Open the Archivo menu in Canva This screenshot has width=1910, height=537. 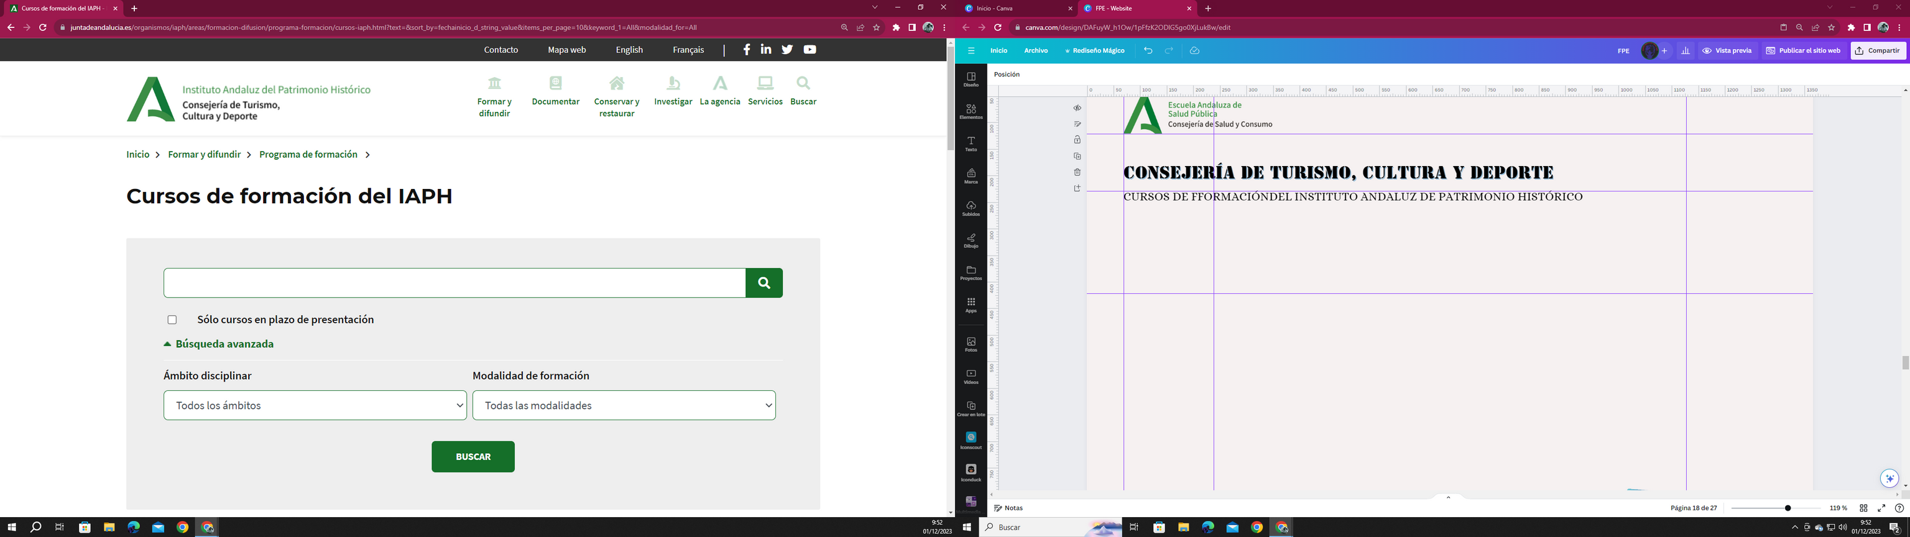point(1036,50)
